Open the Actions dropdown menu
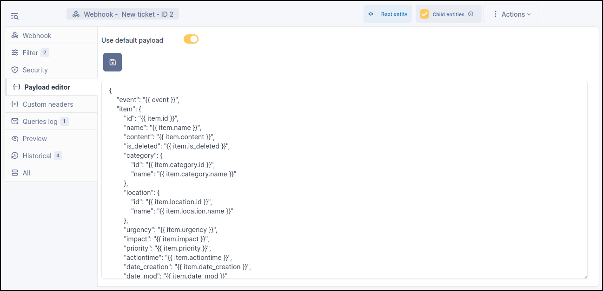The width and height of the screenshot is (603, 291). (511, 14)
